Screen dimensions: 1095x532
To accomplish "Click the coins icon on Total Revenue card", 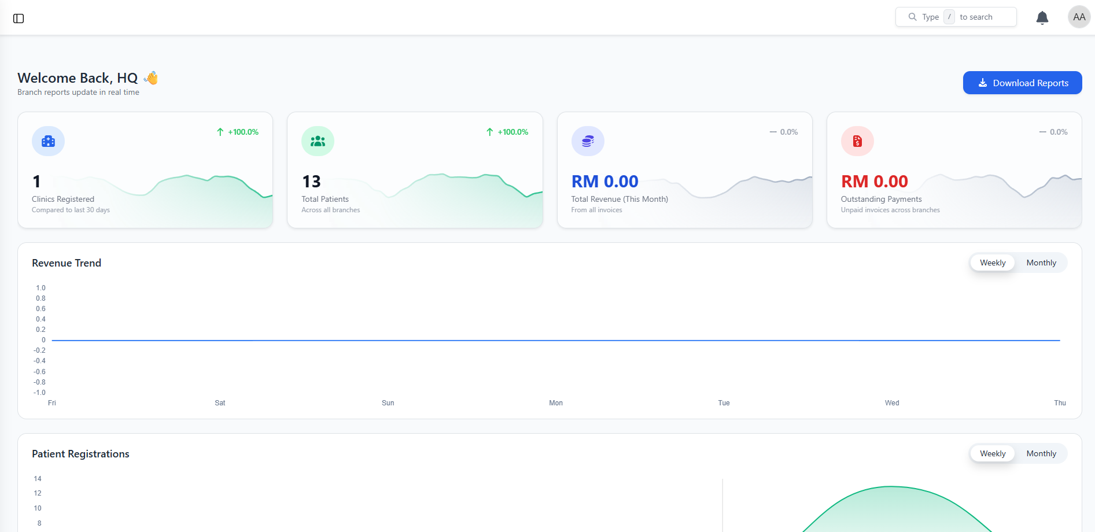I will click(587, 141).
